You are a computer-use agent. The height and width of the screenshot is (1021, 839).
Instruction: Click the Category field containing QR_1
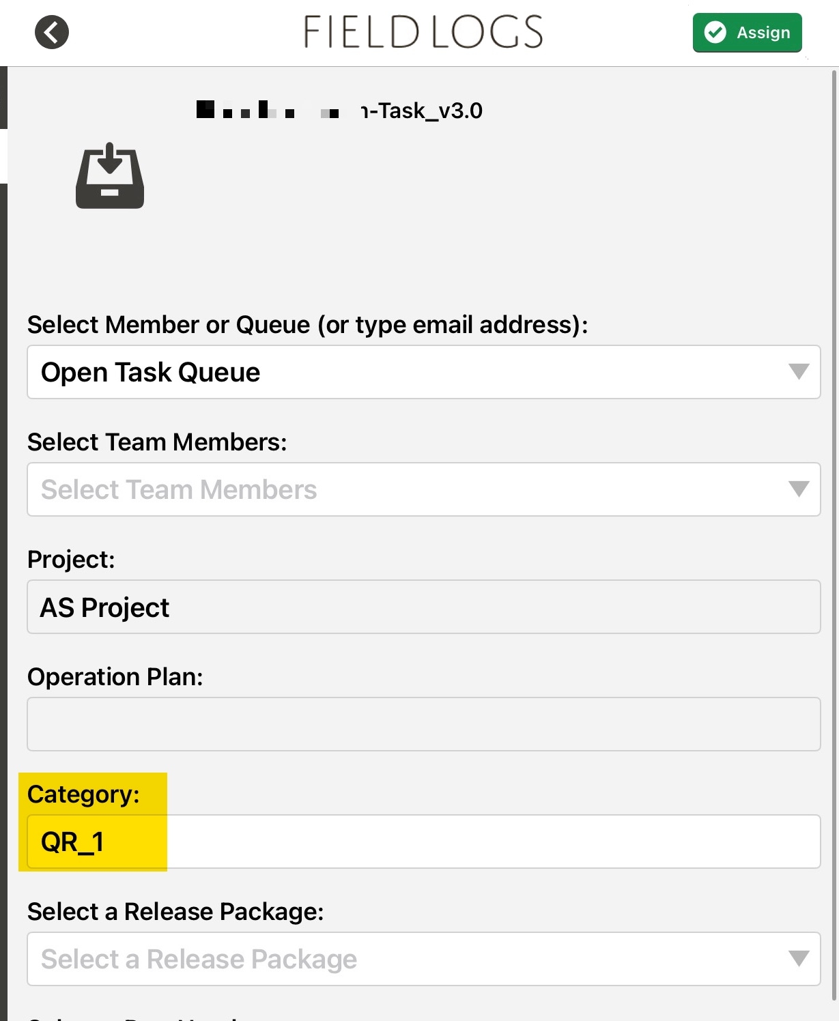423,842
